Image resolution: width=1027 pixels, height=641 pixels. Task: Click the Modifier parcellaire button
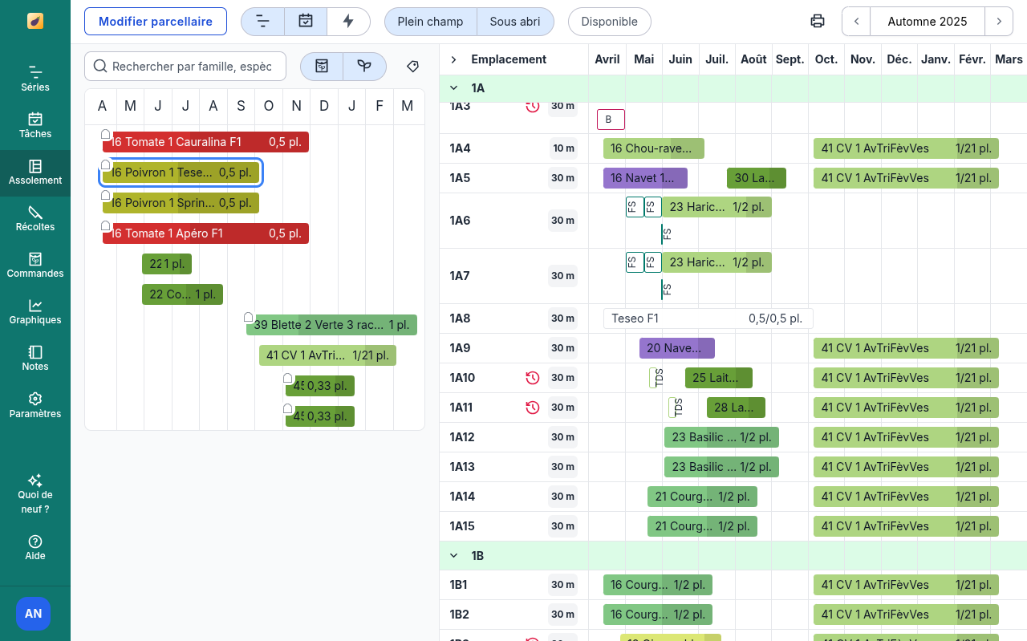[x=156, y=22]
